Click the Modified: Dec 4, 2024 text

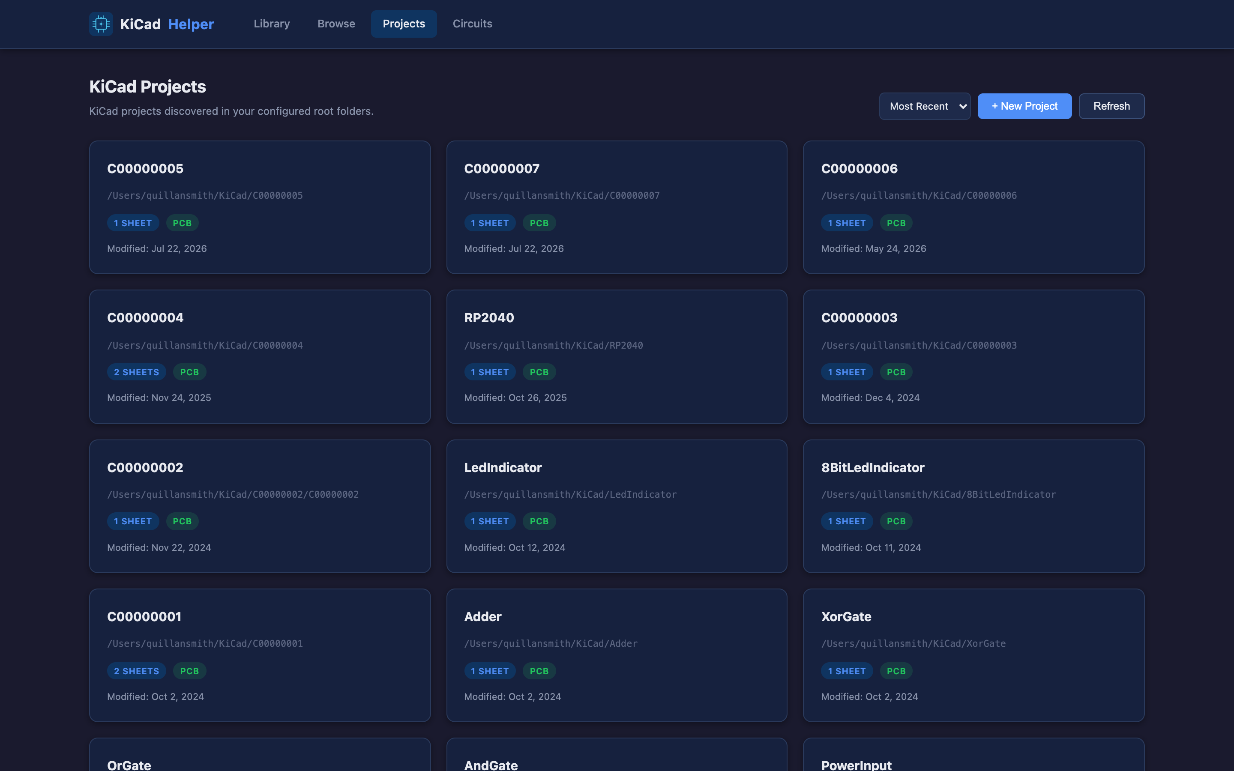tap(870, 398)
